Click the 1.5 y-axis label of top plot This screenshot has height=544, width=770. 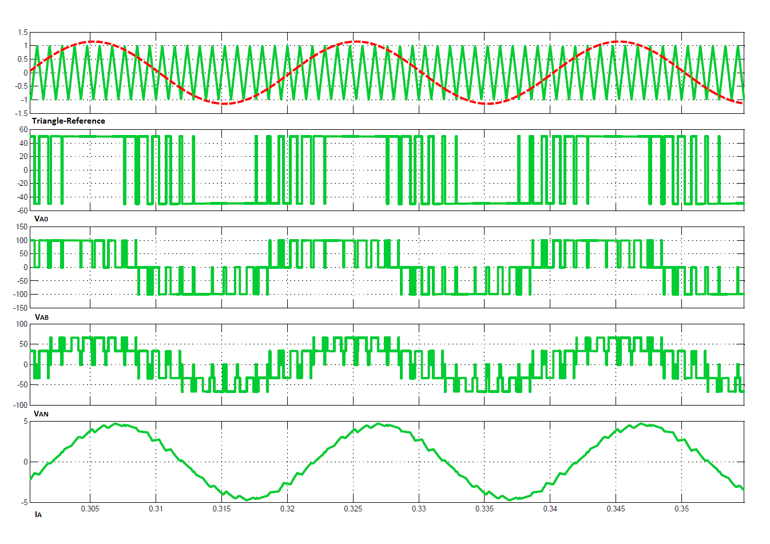coord(22,32)
